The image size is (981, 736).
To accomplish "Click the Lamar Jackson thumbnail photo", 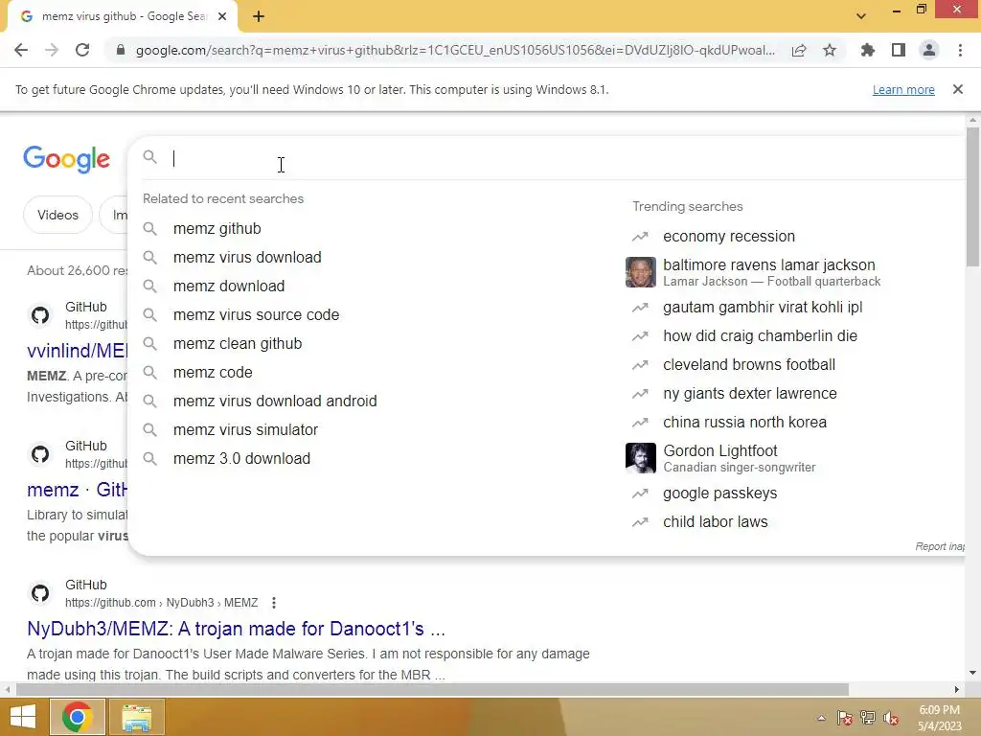I will point(641,272).
